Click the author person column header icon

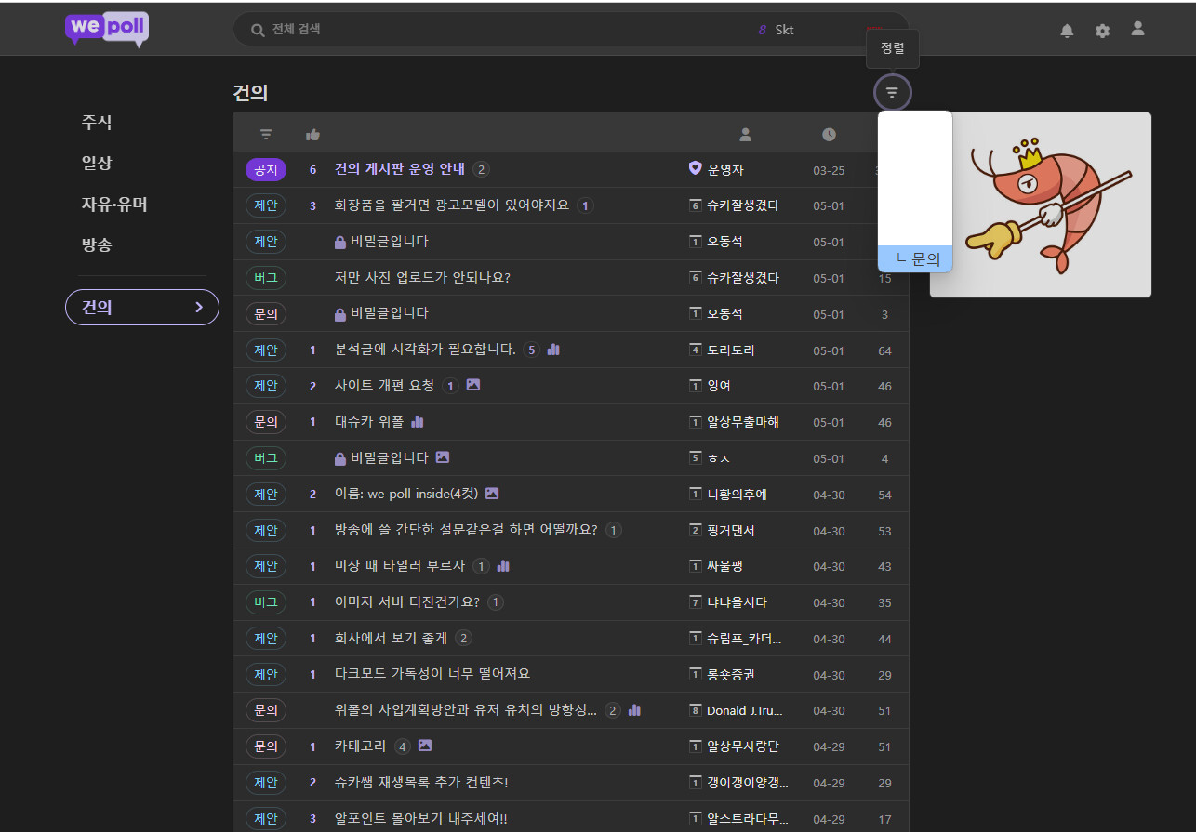click(x=745, y=135)
